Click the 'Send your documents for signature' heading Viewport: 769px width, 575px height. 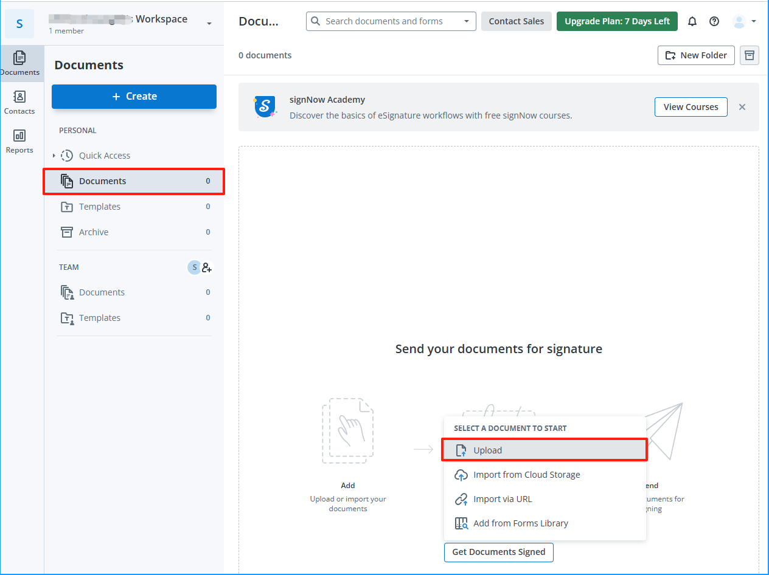(x=499, y=349)
